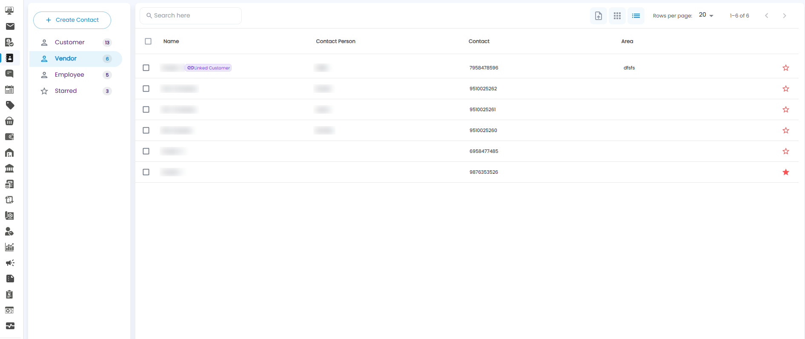This screenshot has height=339, width=805.
Task: Switch to grid view
Action: pyautogui.click(x=617, y=16)
